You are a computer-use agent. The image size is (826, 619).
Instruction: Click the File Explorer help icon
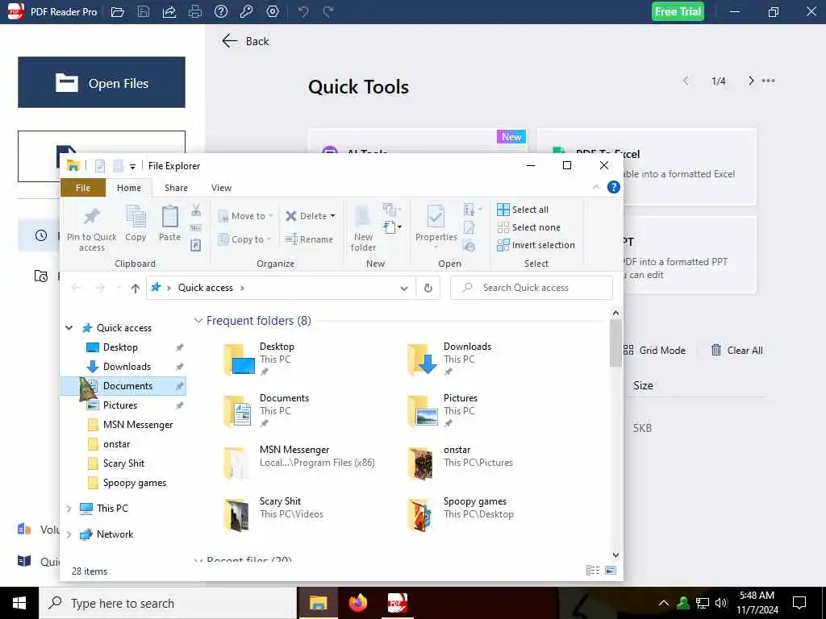click(614, 187)
